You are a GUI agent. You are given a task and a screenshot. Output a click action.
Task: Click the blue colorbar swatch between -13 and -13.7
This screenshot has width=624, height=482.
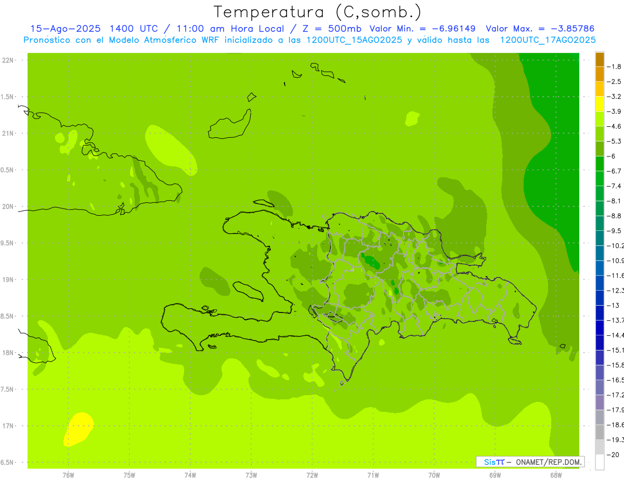coord(600,313)
